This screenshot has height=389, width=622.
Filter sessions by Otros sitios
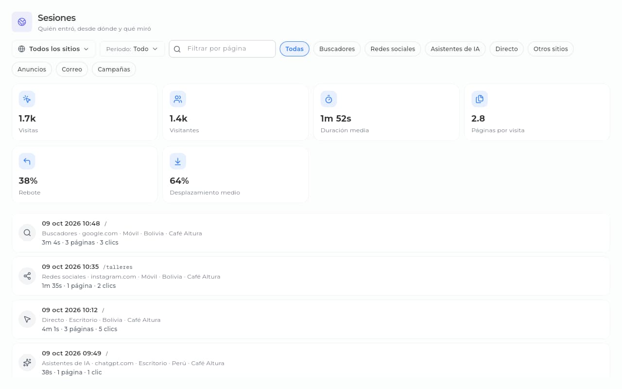tap(551, 49)
